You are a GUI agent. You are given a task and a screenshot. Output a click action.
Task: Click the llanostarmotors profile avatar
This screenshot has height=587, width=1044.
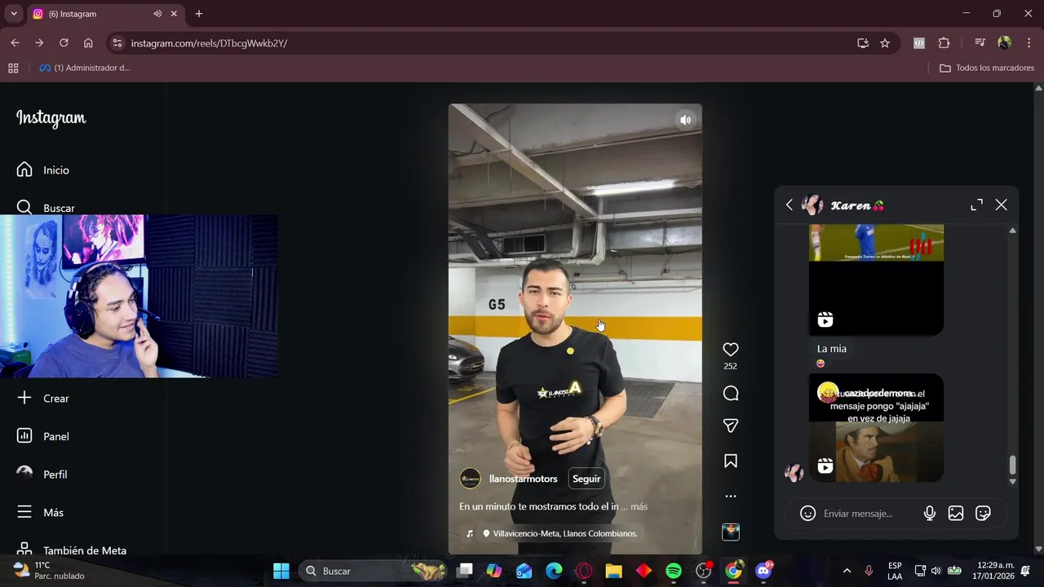(470, 479)
